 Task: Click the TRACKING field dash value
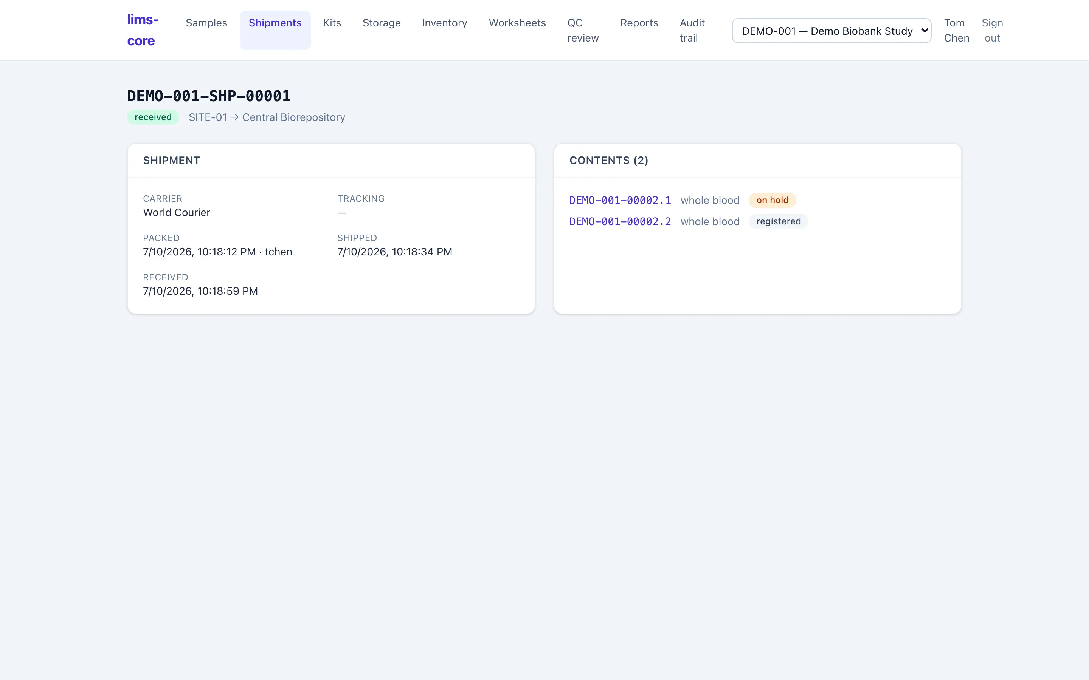(342, 213)
